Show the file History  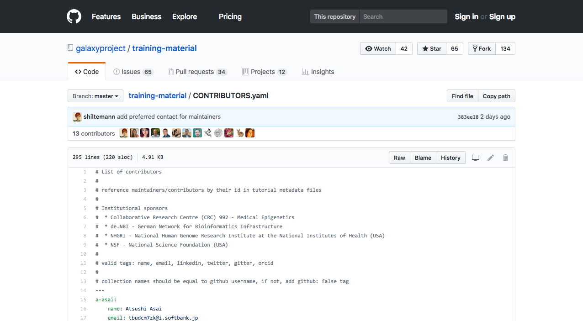[x=450, y=158]
